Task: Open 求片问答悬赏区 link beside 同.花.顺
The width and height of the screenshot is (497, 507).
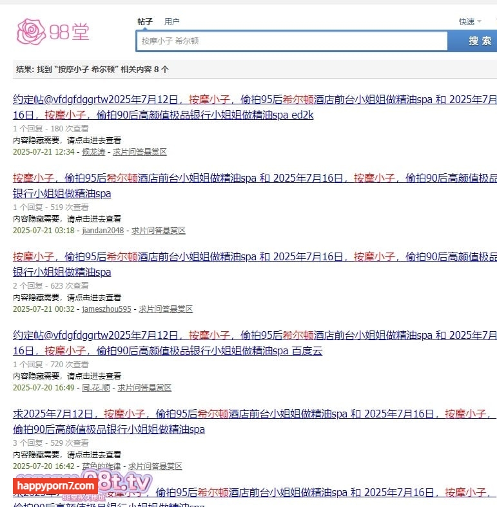Action: pos(144,388)
